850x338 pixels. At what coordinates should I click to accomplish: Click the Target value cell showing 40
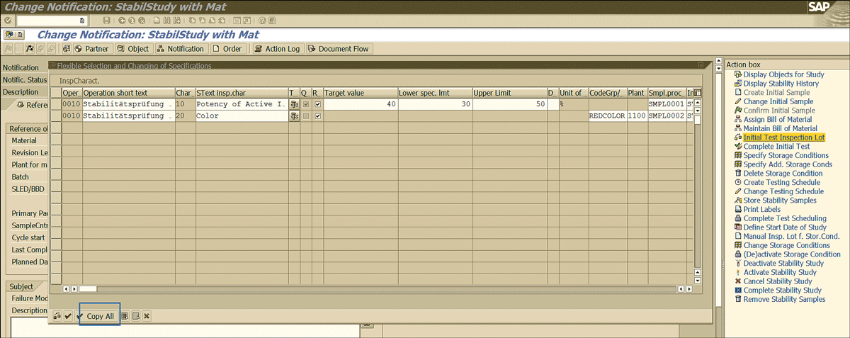coord(360,104)
